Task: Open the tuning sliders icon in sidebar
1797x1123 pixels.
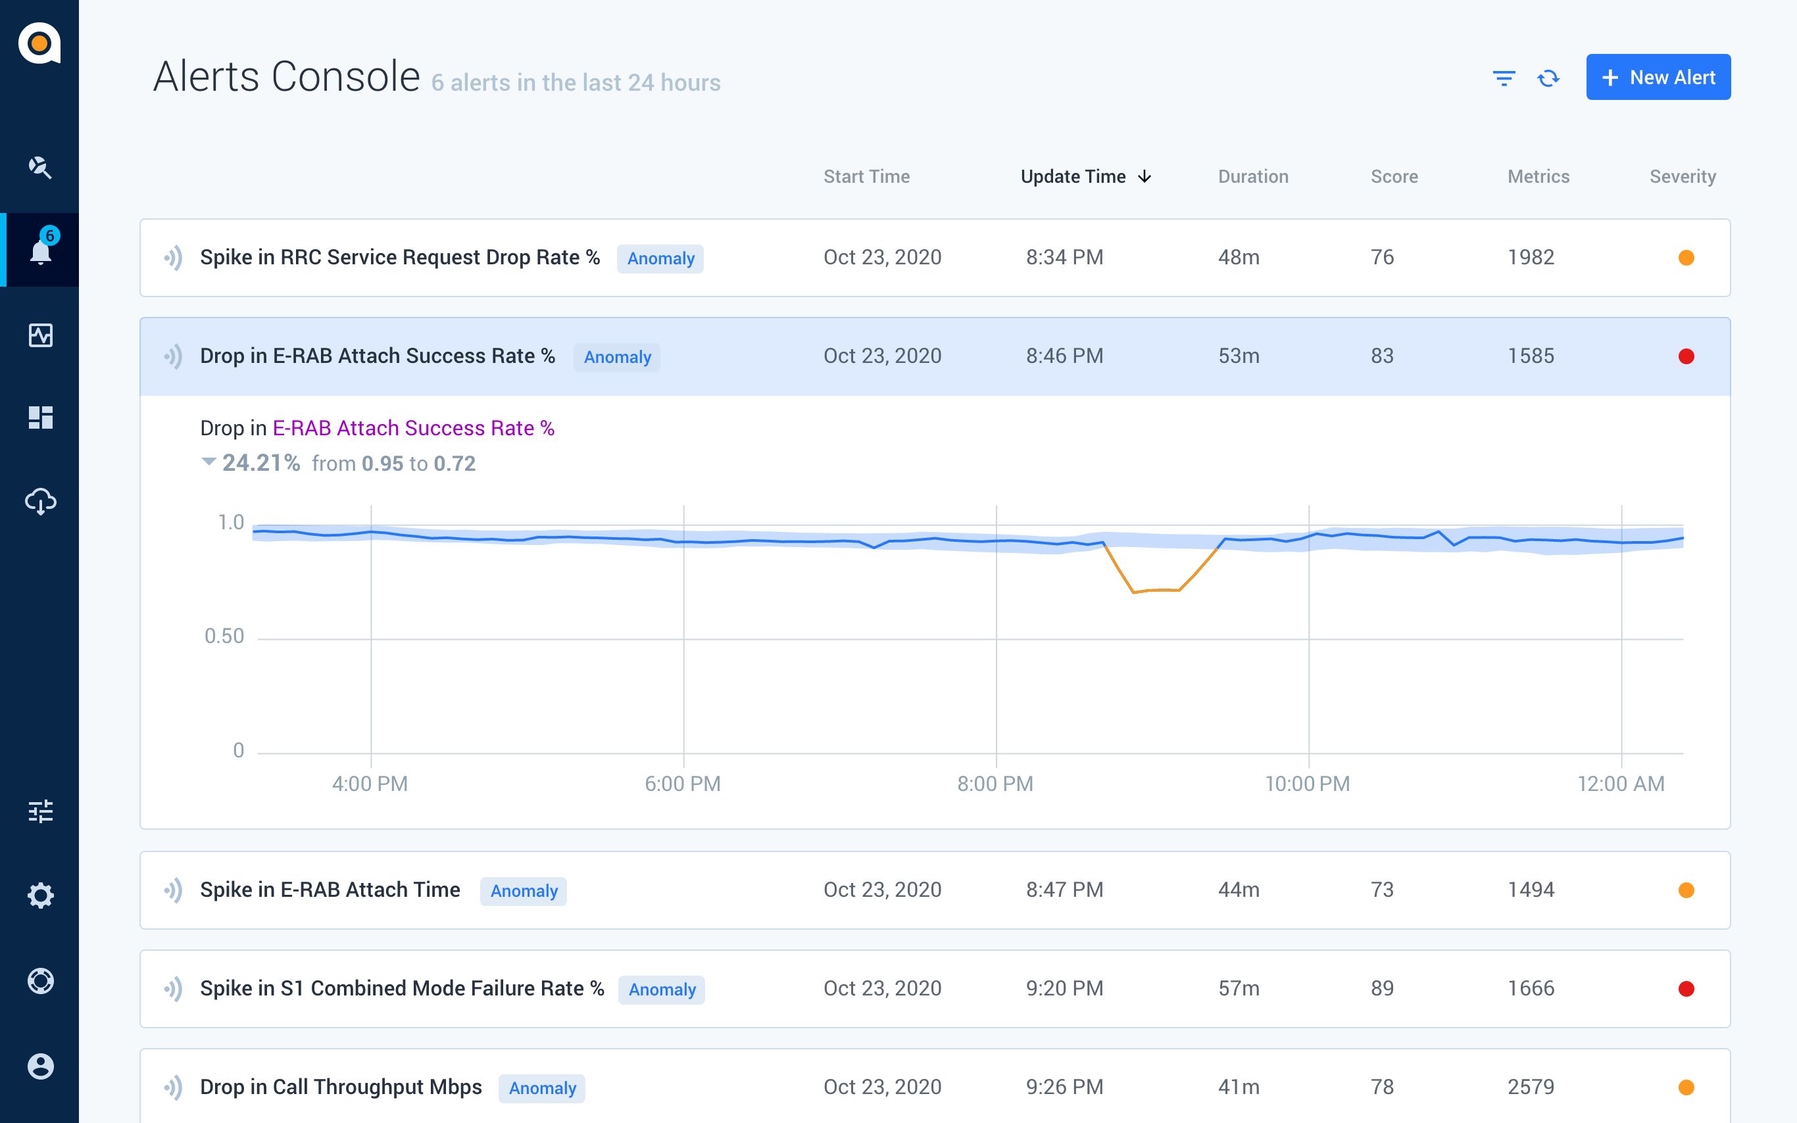Action: (x=40, y=811)
